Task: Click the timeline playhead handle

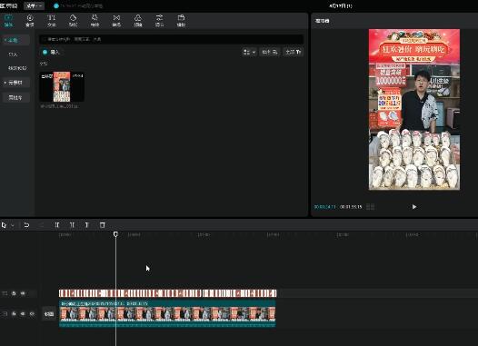Action: [115, 234]
